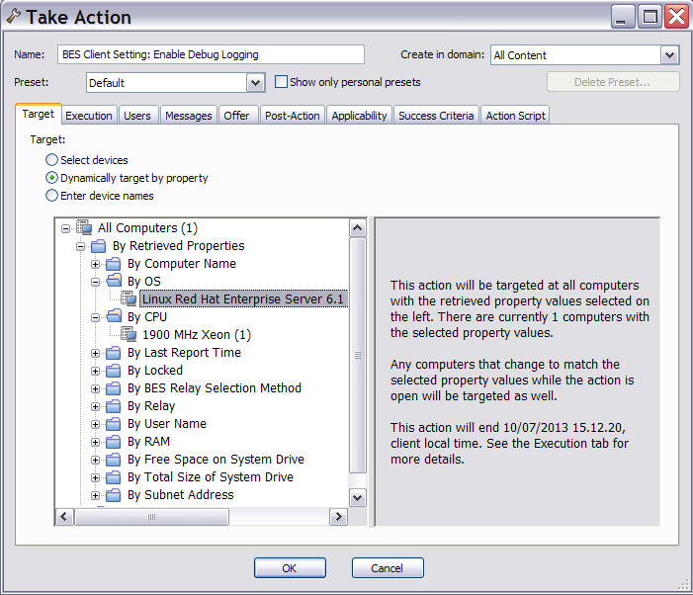The width and height of the screenshot is (693, 595).
Task: Click the disabled Delete Preset button
Action: [x=613, y=82]
